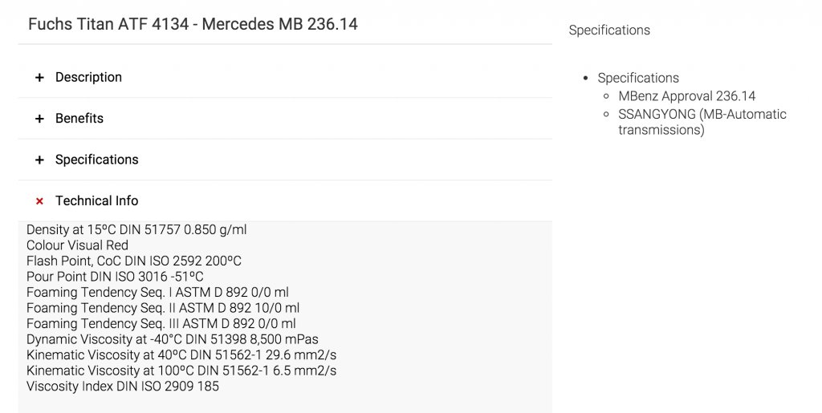Open the Specifications accordion section
The width and height of the screenshot is (822, 413).
pyautogui.click(x=96, y=160)
